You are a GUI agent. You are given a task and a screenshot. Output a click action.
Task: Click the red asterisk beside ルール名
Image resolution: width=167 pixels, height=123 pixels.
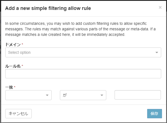pyautogui.click(x=22, y=65)
